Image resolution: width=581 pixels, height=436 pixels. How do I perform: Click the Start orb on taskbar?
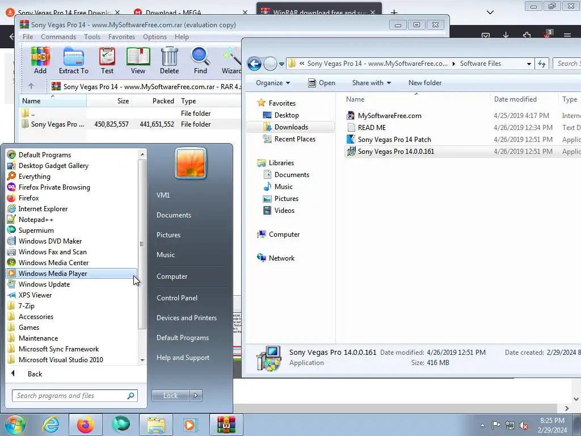15,425
